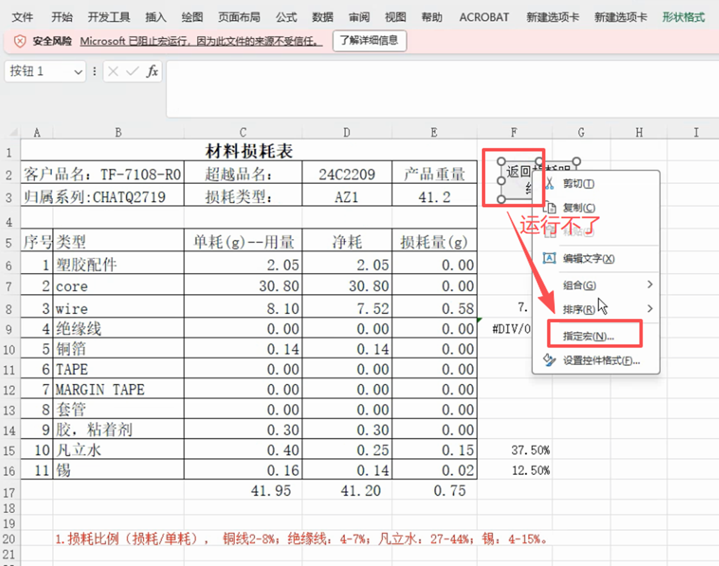719x566 pixels.
Task: Select column header E
Action: 434,133
